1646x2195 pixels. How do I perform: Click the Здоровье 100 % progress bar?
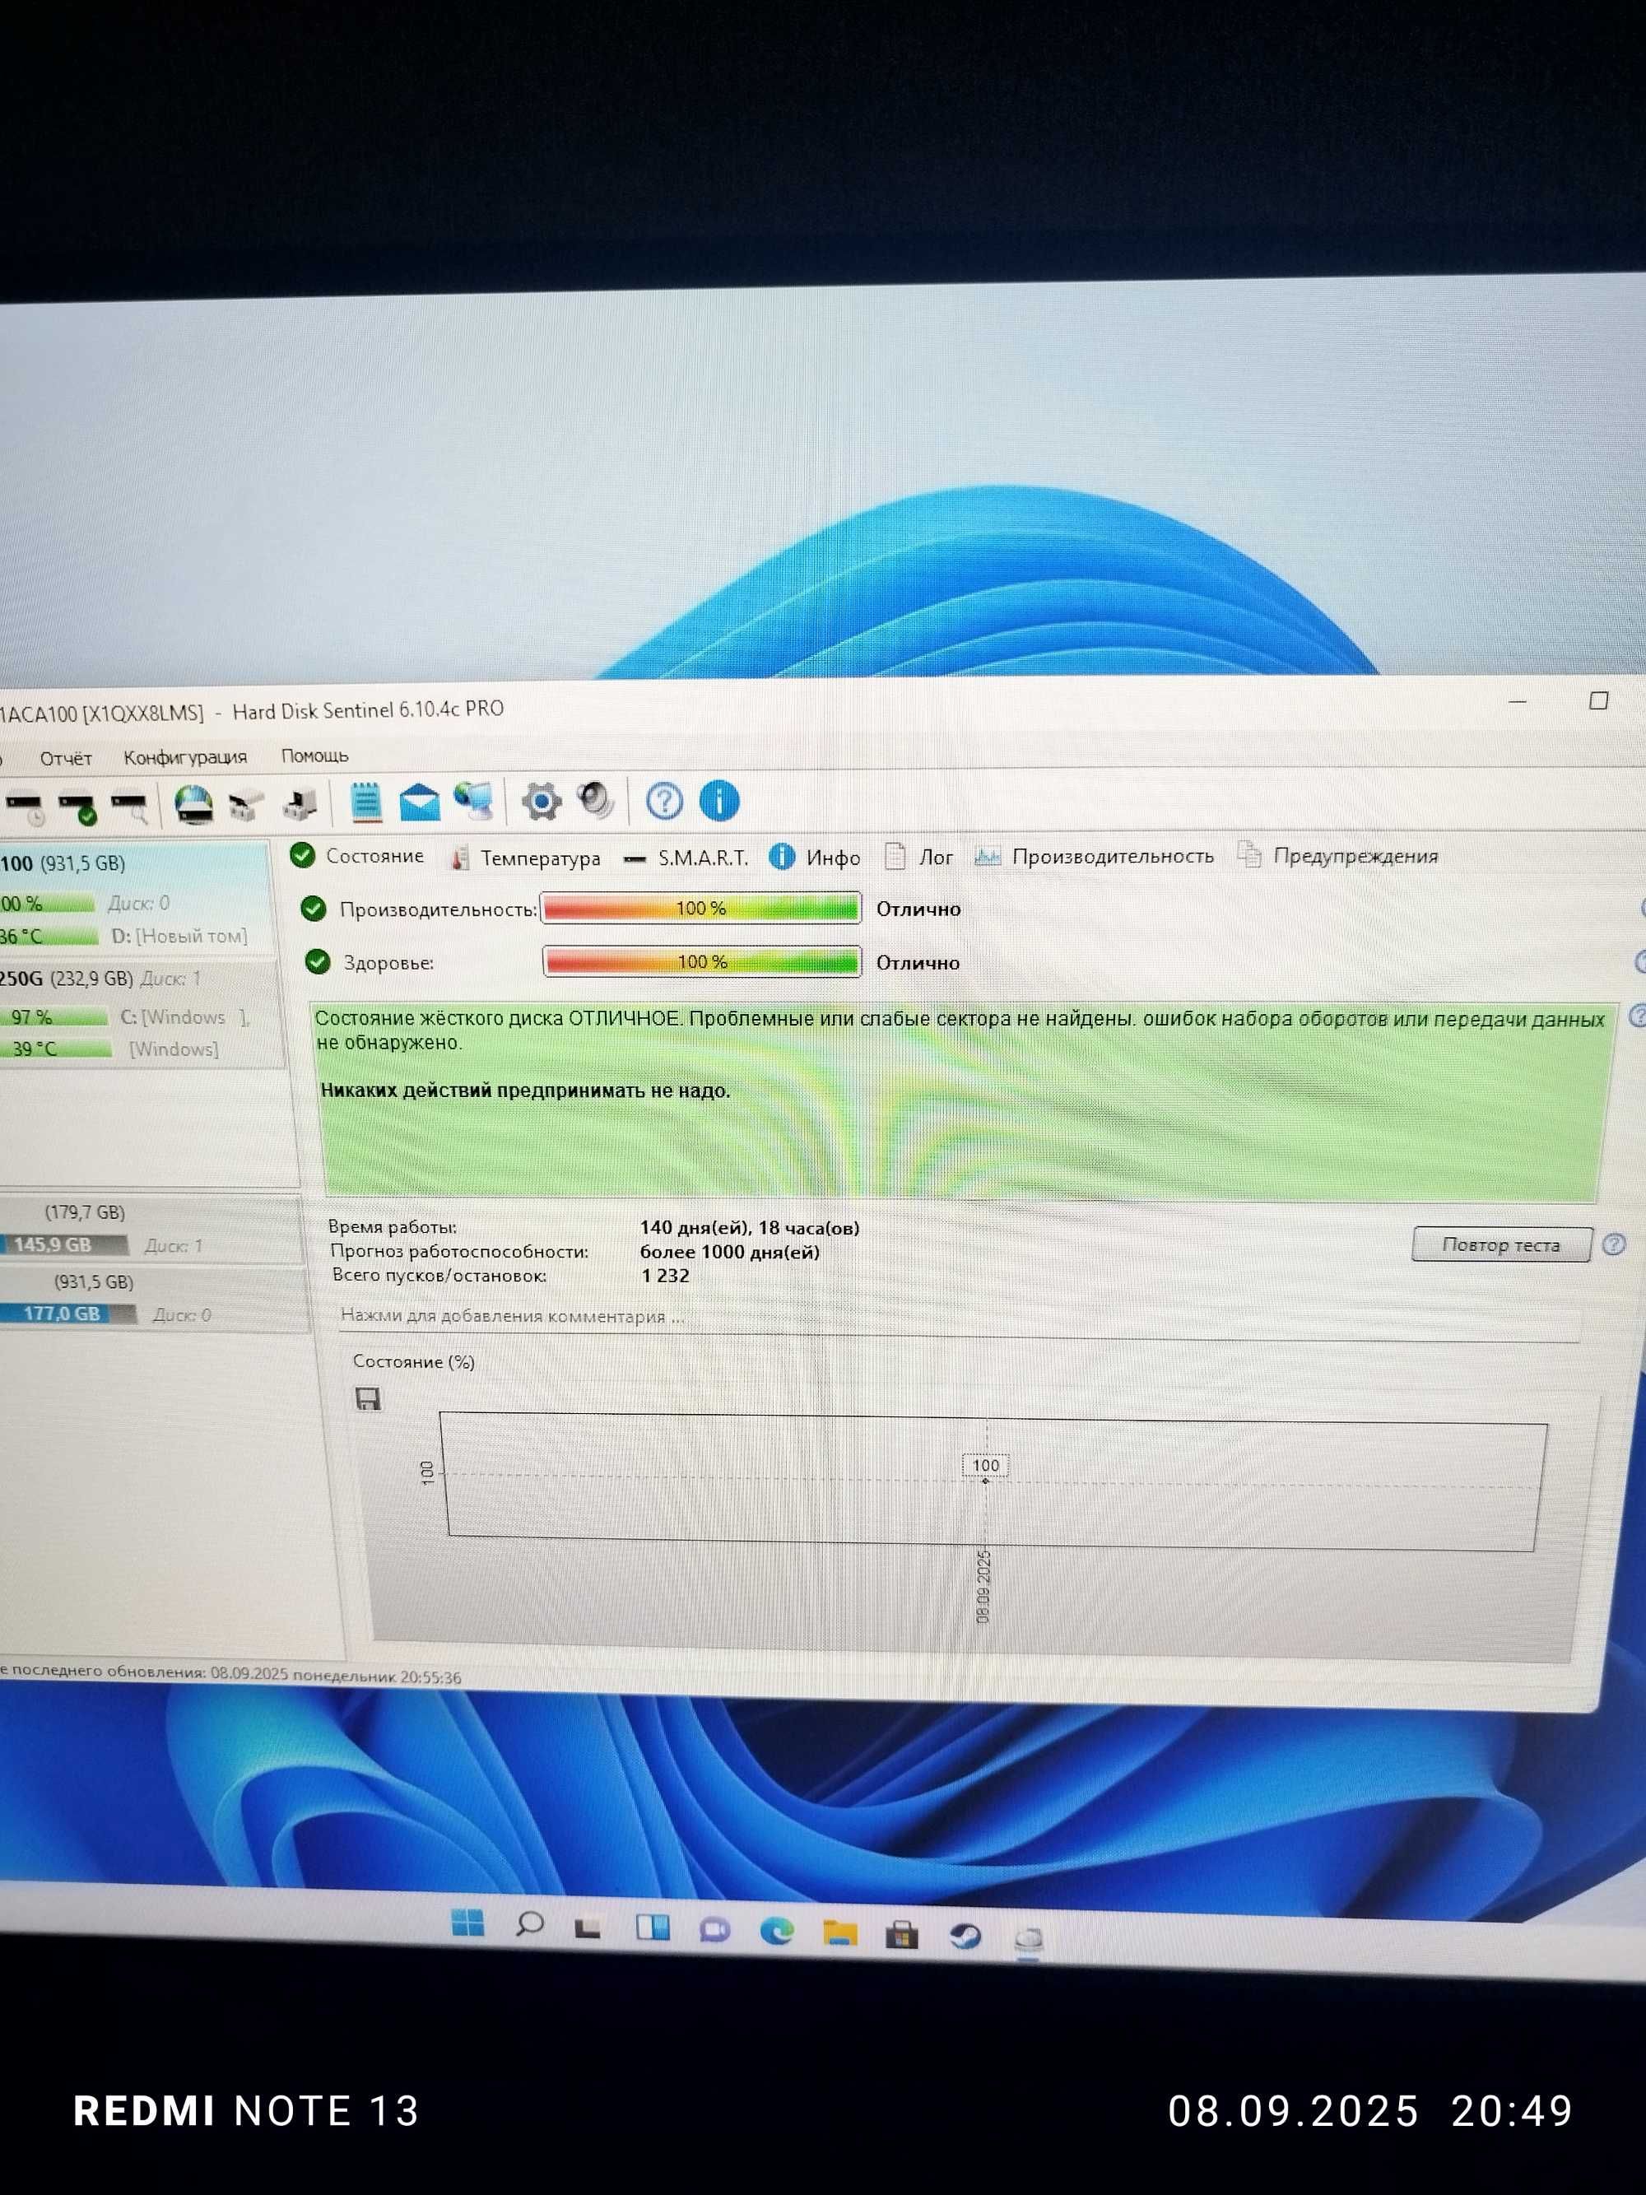701,961
